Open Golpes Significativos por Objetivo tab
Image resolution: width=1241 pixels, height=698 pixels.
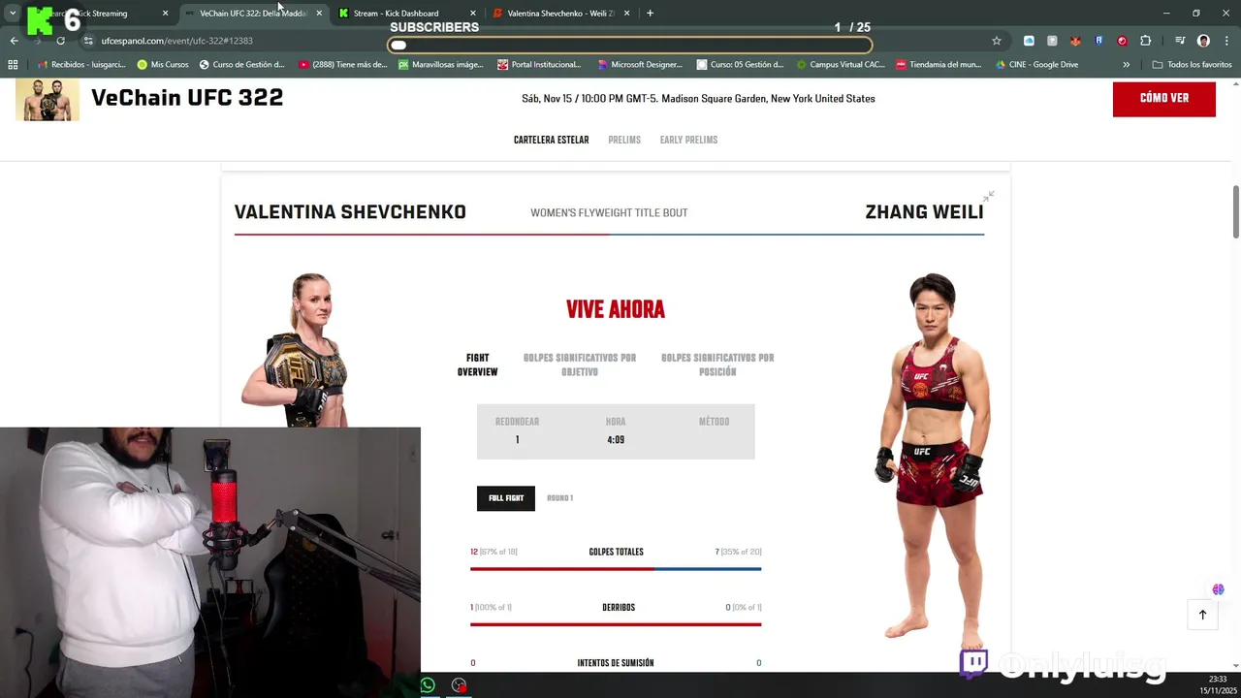(580, 365)
